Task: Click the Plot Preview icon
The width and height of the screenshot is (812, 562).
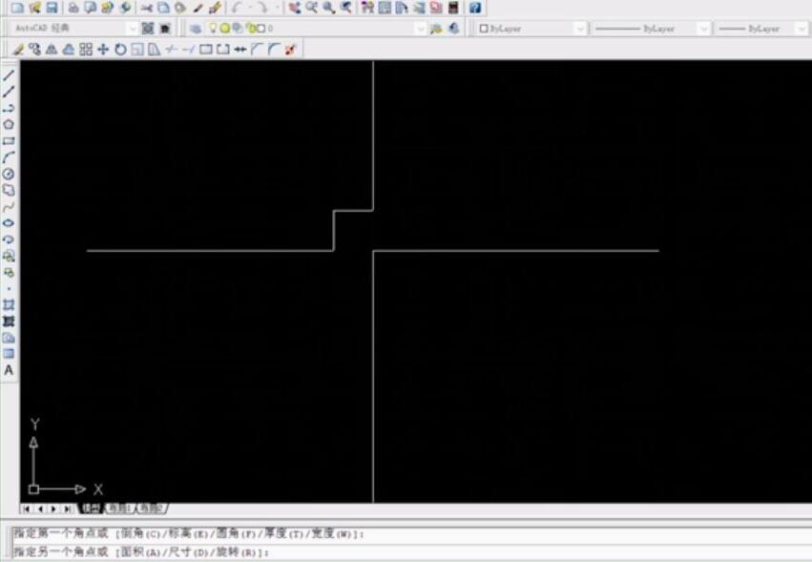Action: [x=91, y=8]
